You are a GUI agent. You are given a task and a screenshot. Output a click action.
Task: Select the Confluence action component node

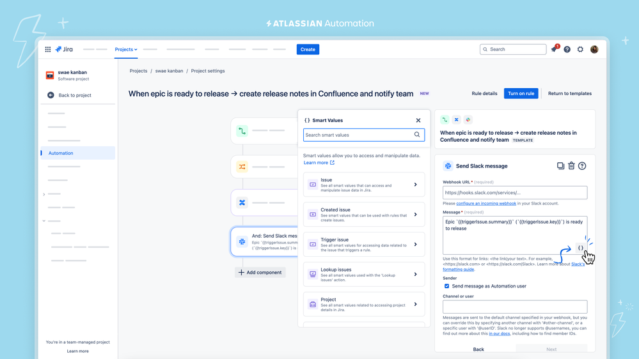pos(242,202)
